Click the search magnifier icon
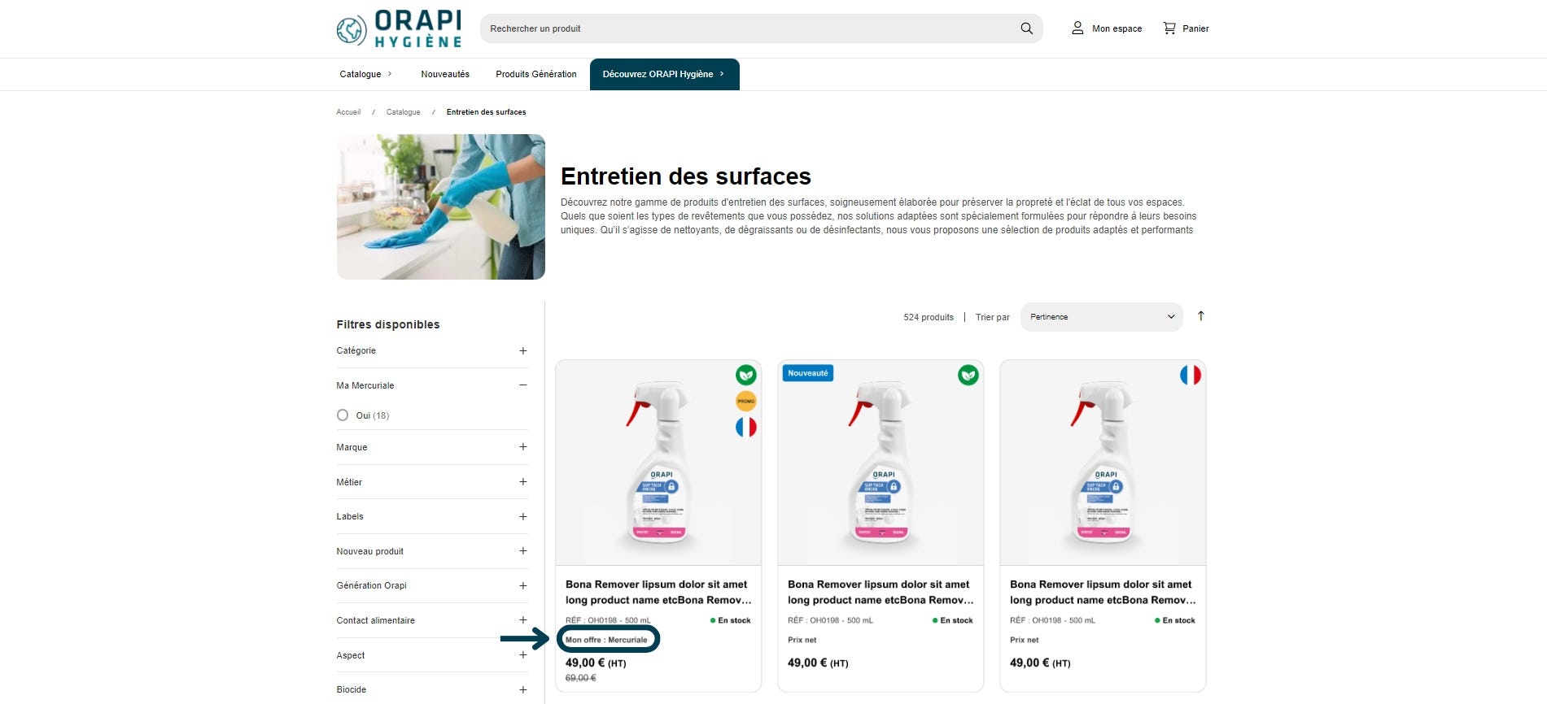 1026,28
